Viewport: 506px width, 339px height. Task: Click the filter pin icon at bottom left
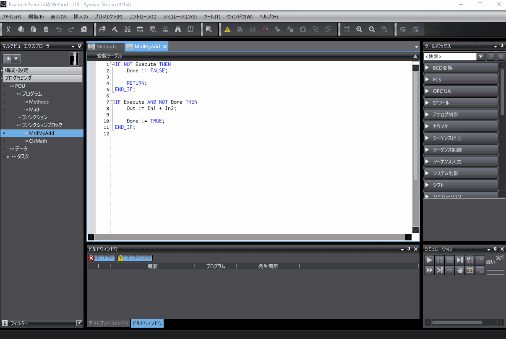(x=79, y=323)
